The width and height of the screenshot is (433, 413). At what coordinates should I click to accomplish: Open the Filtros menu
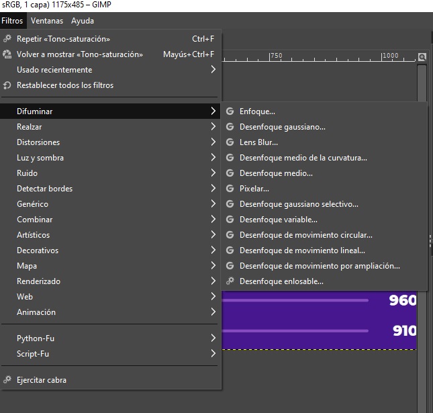coord(13,21)
